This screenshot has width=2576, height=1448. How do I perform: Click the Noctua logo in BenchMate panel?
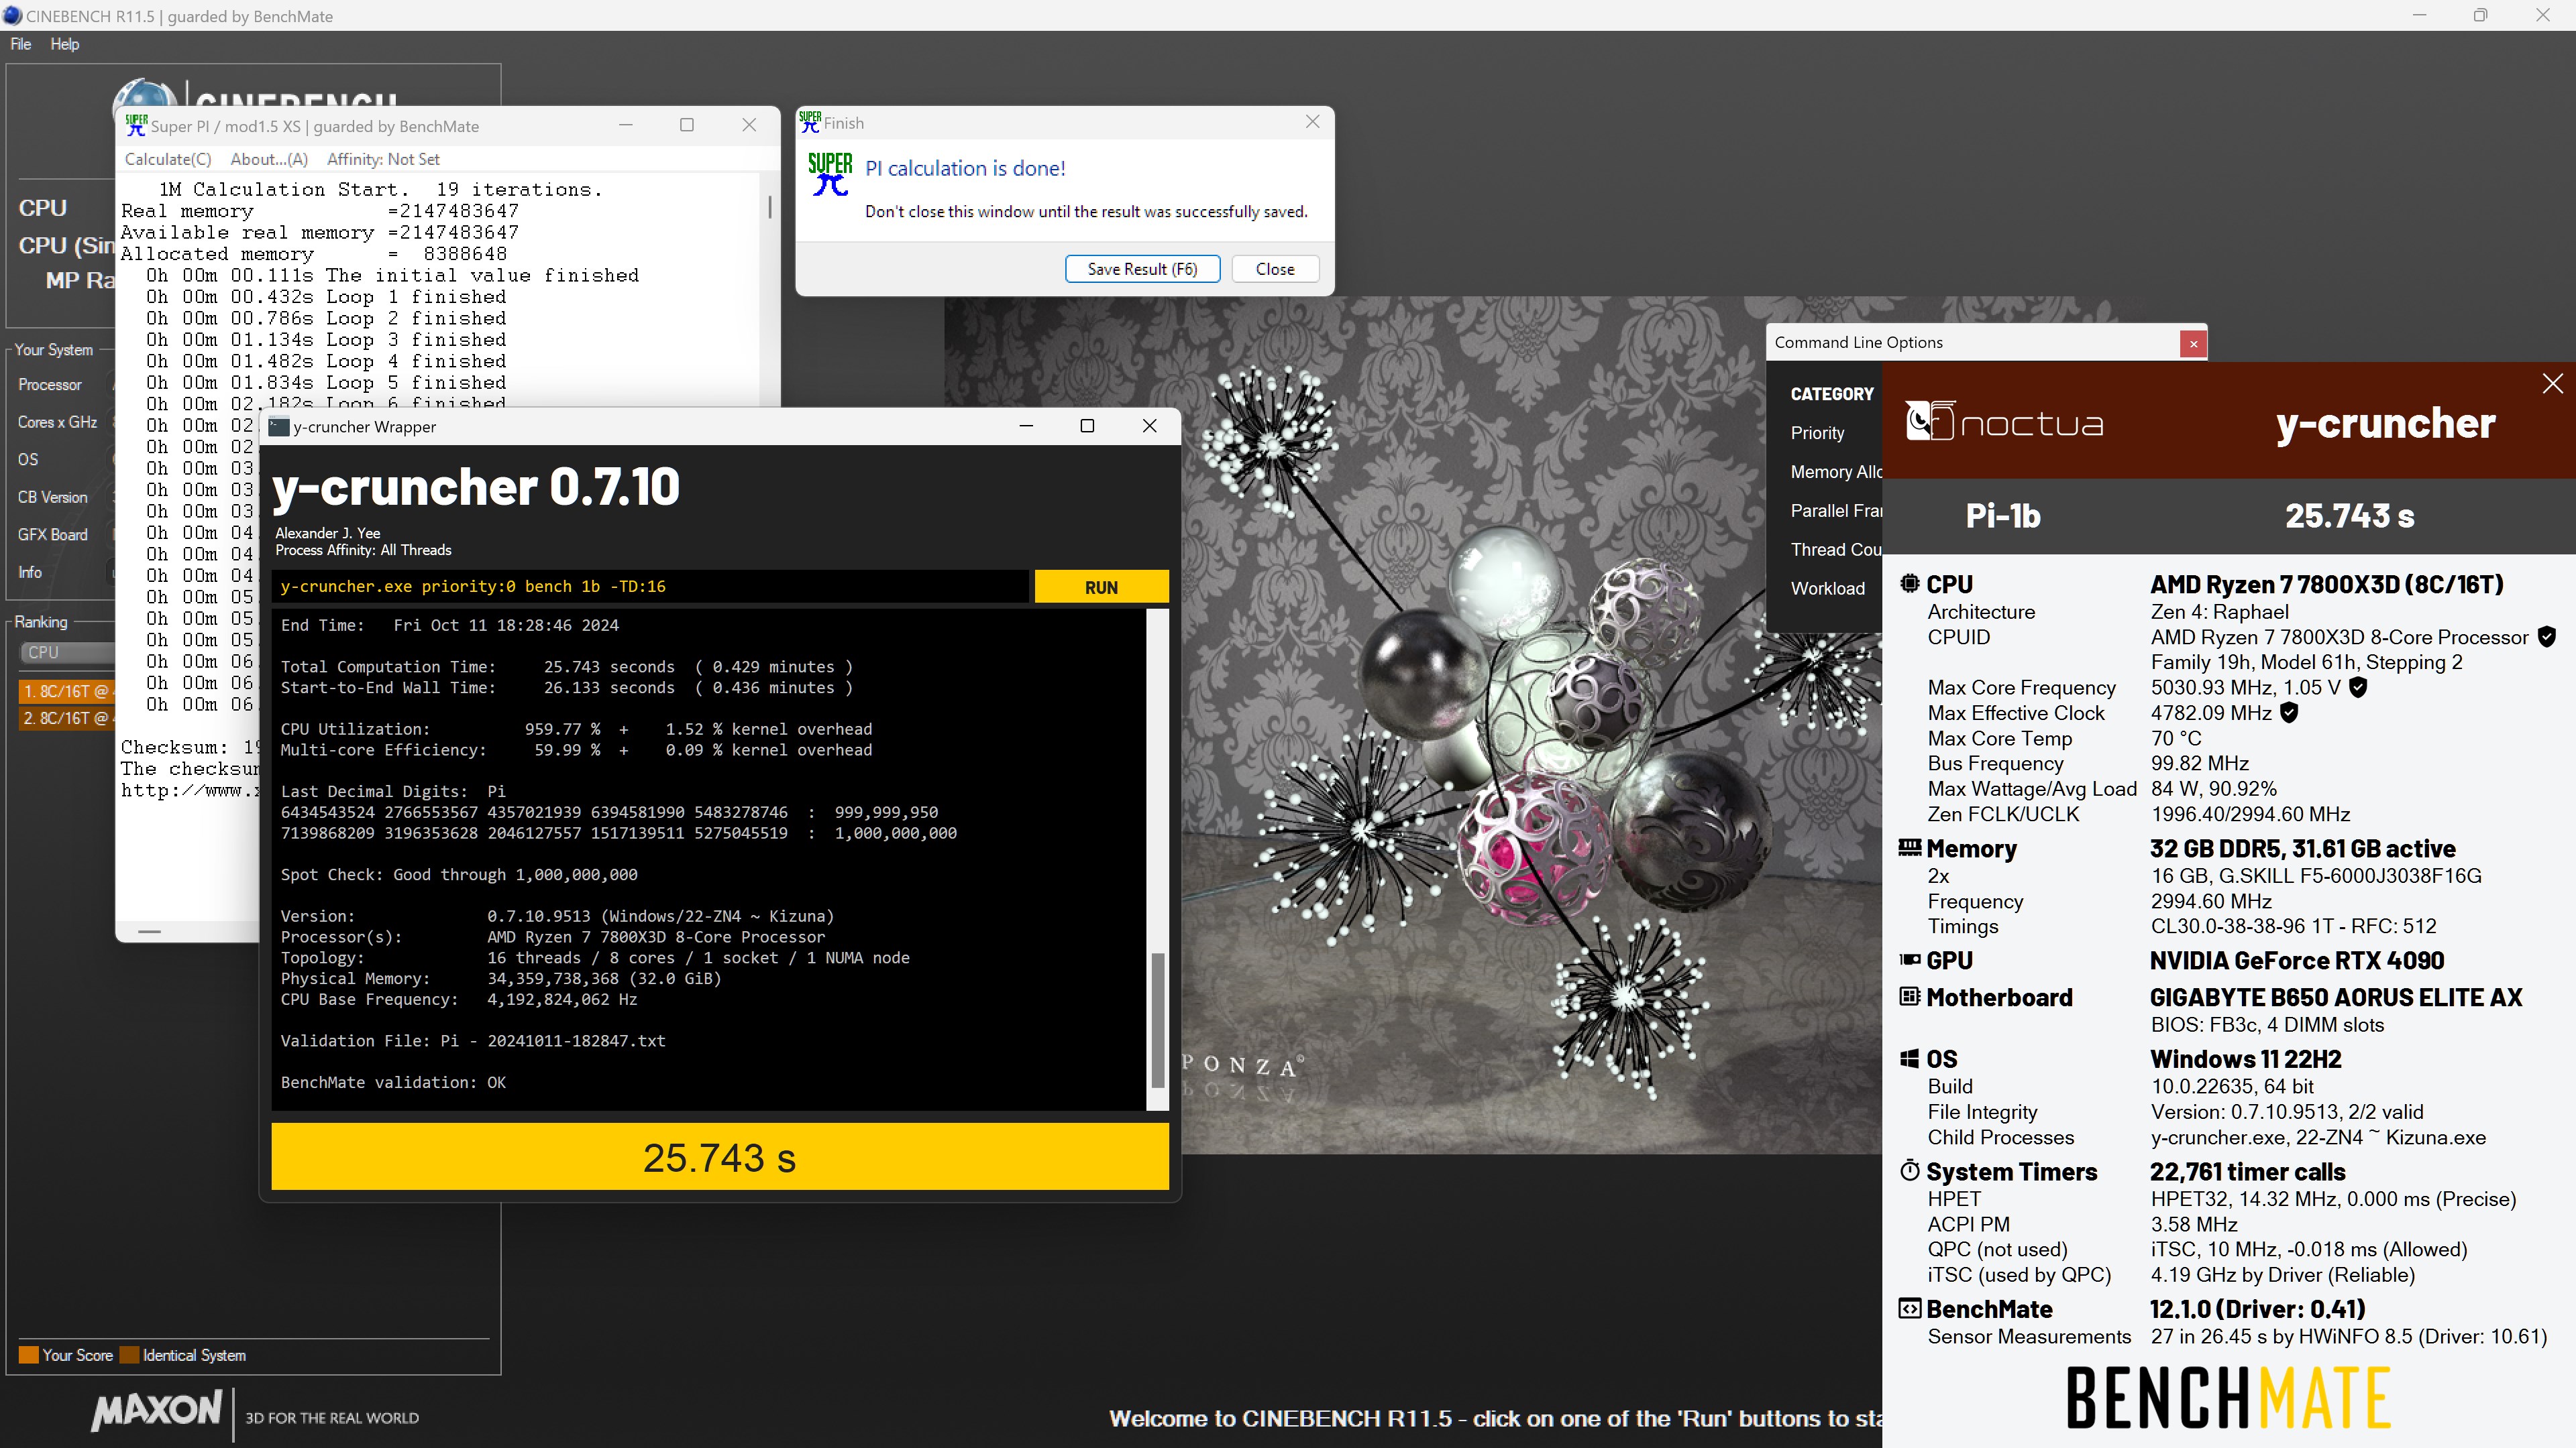click(2004, 422)
